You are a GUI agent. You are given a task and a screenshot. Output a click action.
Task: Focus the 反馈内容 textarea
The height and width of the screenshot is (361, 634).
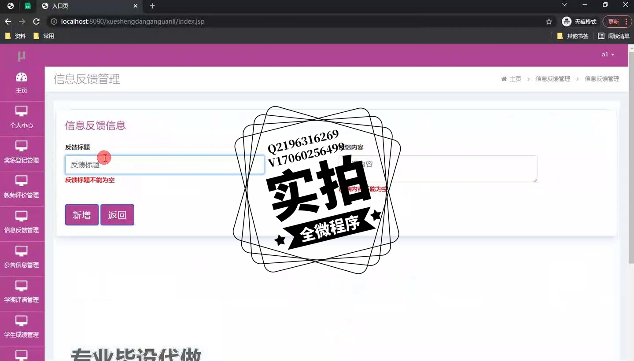click(438, 169)
